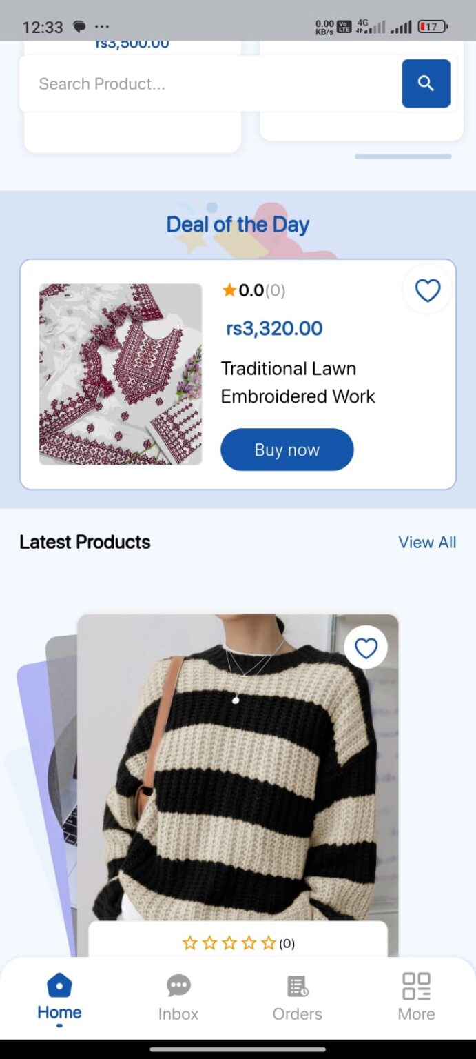Viewport: 476px width, 1059px height.
Task: Tap the battery icon in status bar
Action: (x=433, y=27)
